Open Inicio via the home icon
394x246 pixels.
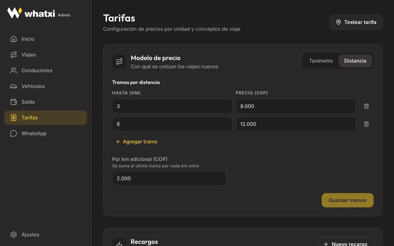tap(14, 39)
